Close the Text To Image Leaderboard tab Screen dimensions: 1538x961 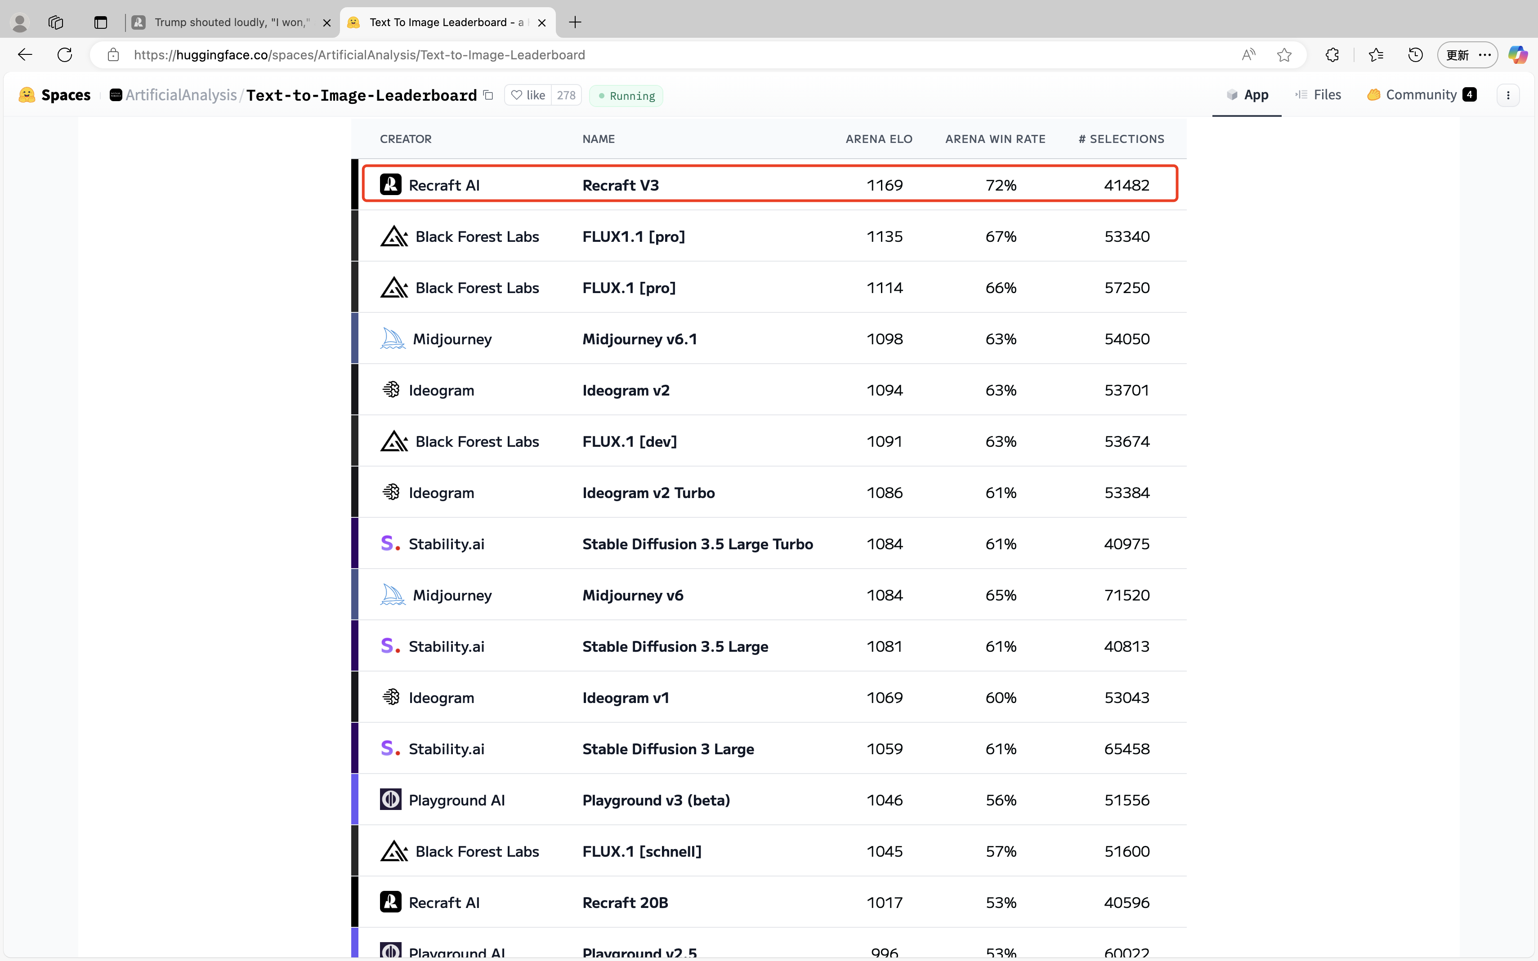tap(542, 22)
